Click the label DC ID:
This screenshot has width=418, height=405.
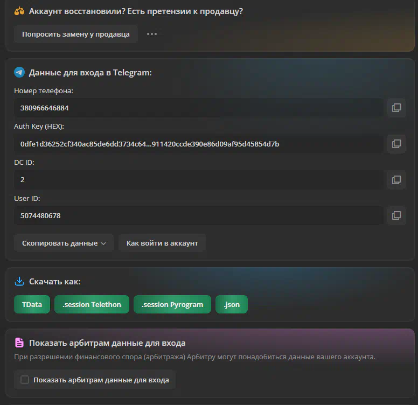(x=24, y=162)
